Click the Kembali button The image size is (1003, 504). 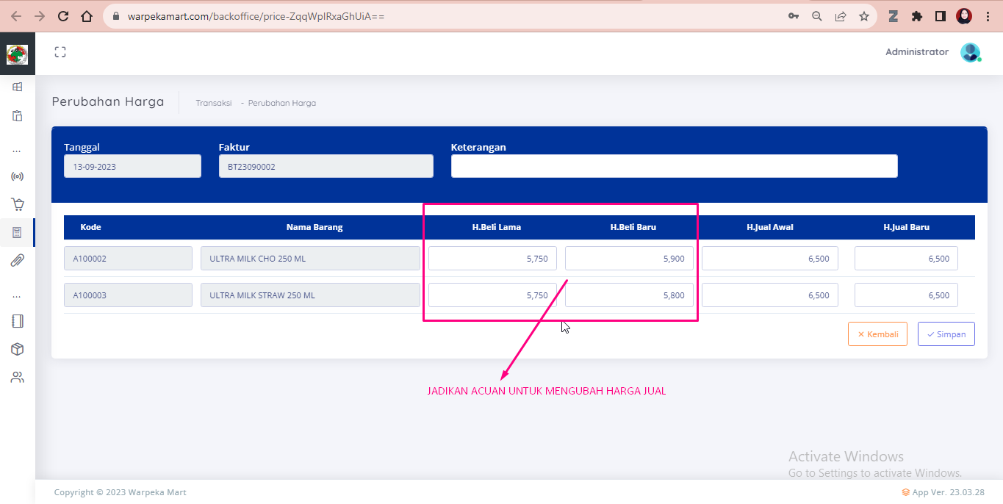[877, 334]
